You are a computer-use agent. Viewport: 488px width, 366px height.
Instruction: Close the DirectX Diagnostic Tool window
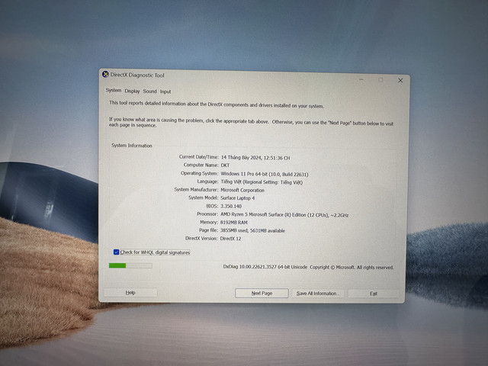400,81
